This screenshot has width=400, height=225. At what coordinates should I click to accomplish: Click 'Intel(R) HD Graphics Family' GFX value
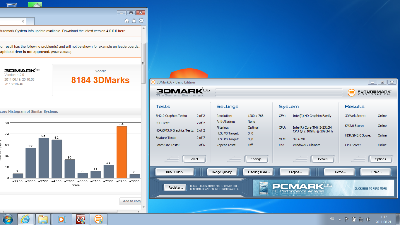pyautogui.click(x=312, y=116)
